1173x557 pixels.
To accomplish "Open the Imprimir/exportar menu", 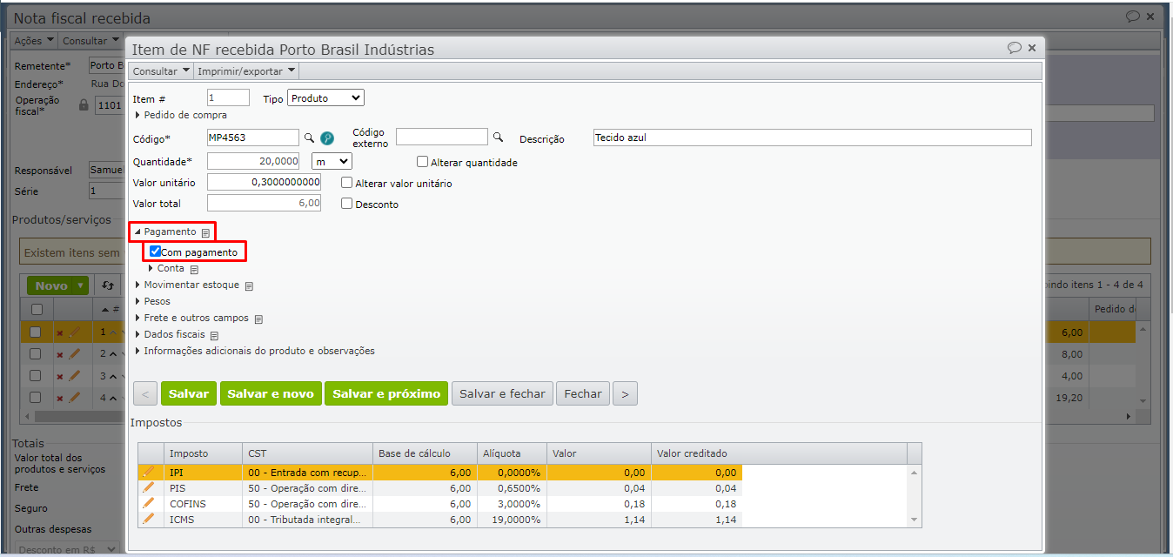I will coord(246,71).
